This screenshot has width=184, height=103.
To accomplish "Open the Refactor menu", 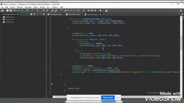I will click(20, 7).
